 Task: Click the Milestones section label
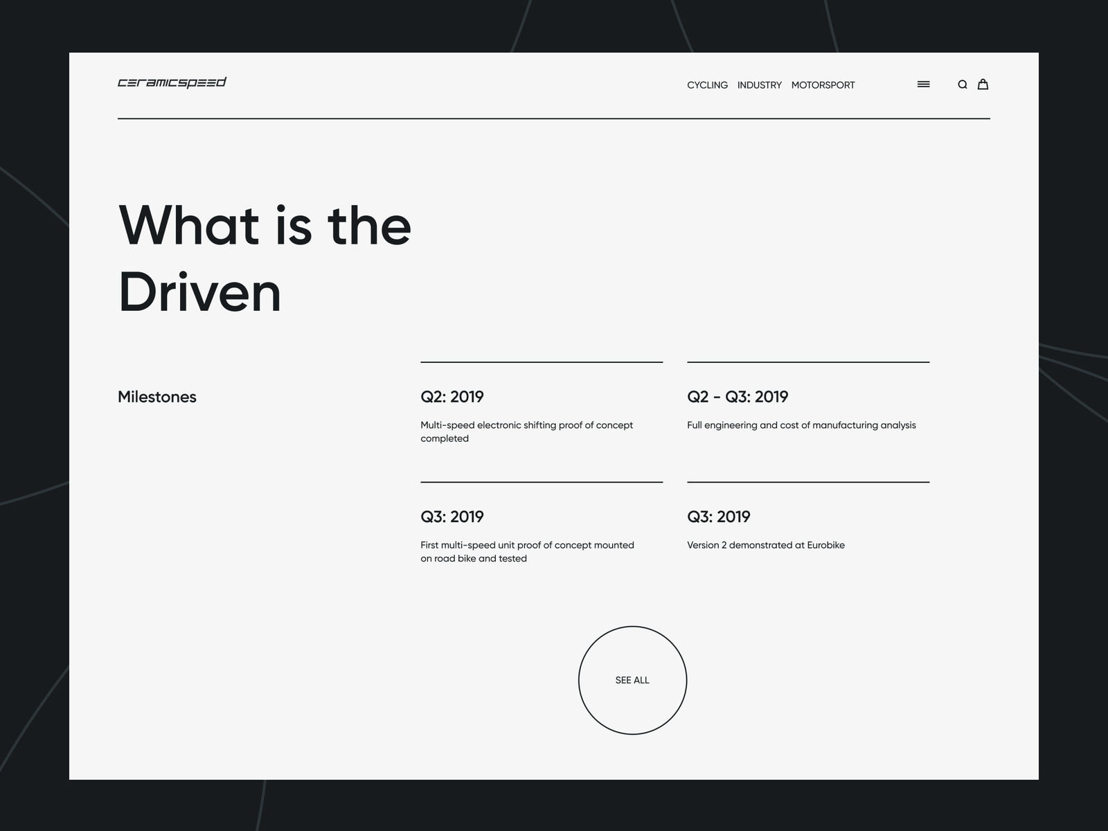click(x=157, y=397)
